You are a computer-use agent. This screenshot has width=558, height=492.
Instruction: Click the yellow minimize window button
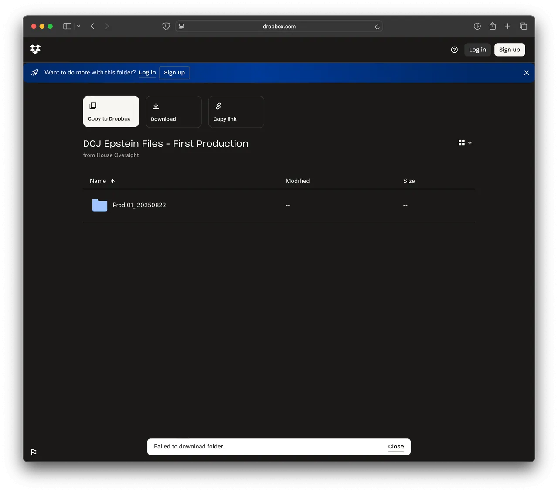pyautogui.click(x=42, y=26)
